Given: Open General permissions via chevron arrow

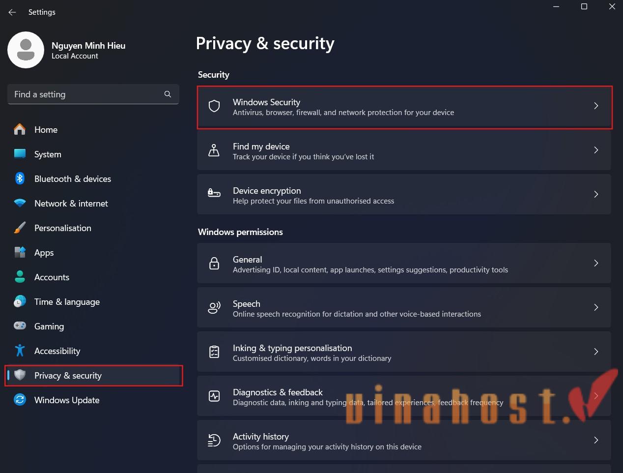Looking at the screenshot, I should (596, 263).
